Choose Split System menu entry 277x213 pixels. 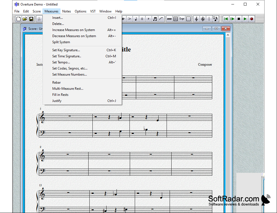(82, 42)
